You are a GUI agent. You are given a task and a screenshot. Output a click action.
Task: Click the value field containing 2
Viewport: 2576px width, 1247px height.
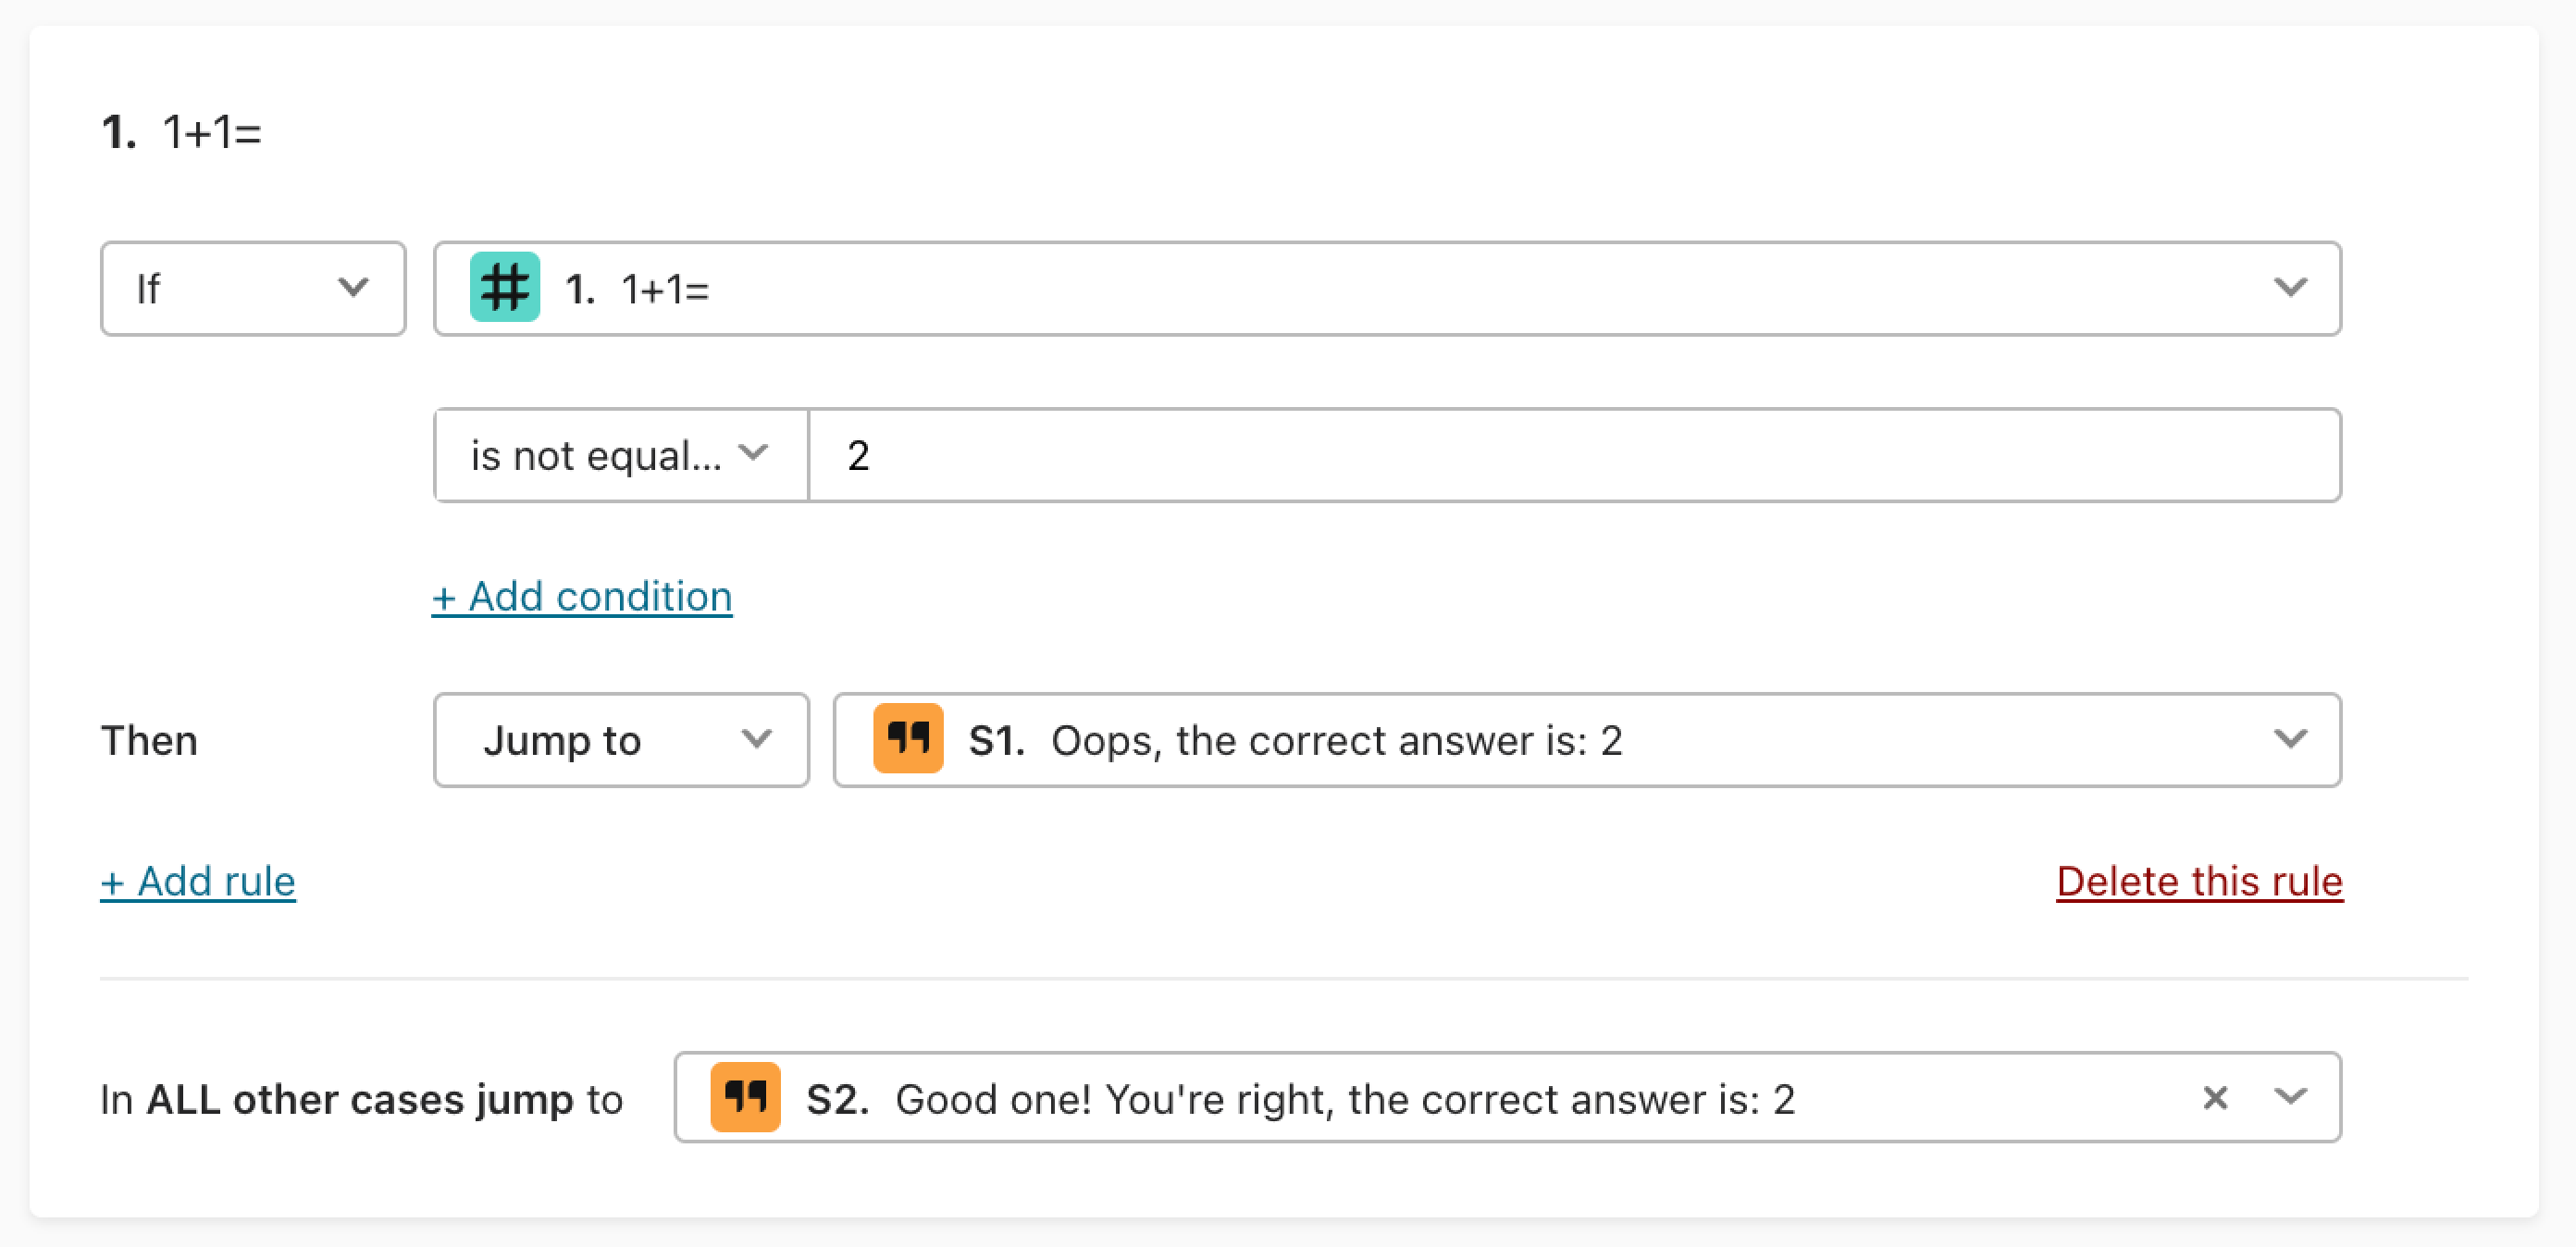tap(1574, 455)
